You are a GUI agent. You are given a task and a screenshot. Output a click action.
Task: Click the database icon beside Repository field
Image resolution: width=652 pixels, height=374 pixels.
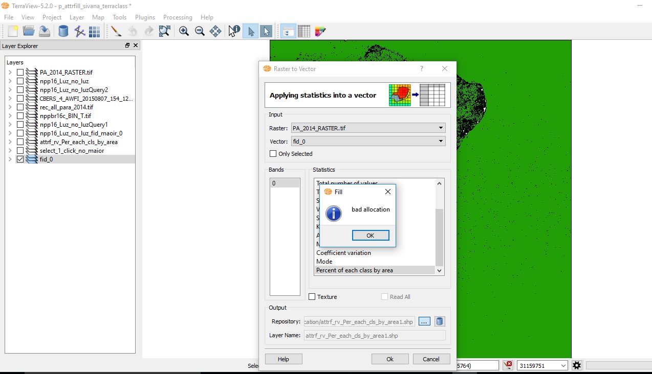(x=440, y=321)
